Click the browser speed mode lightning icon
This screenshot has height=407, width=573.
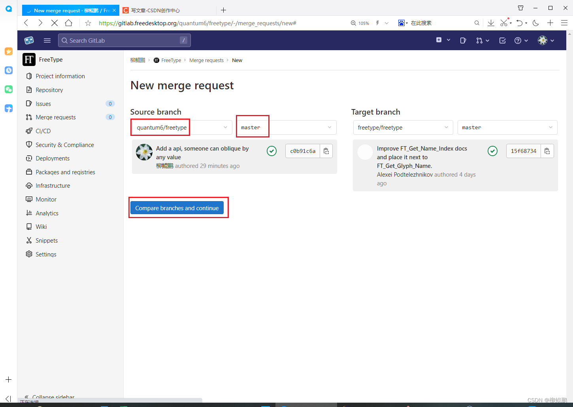point(377,23)
